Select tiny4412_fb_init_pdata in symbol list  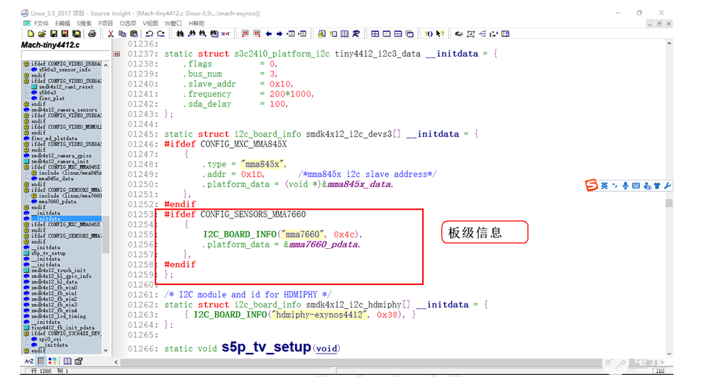[62, 328]
